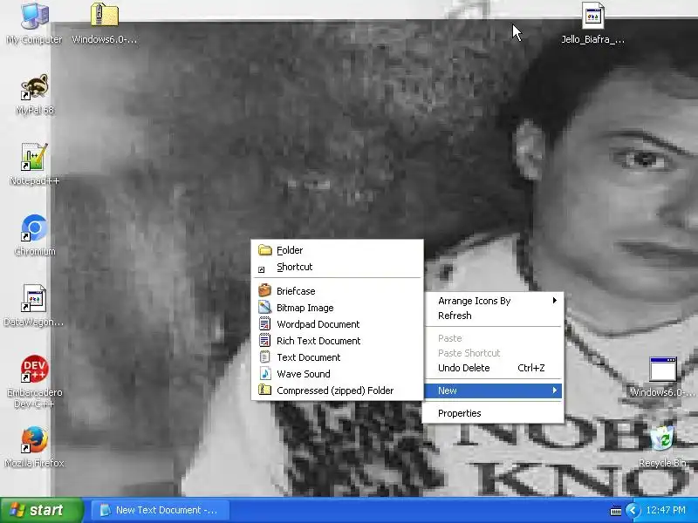Click the system tray expand arrow

pyautogui.click(x=632, y=510)
